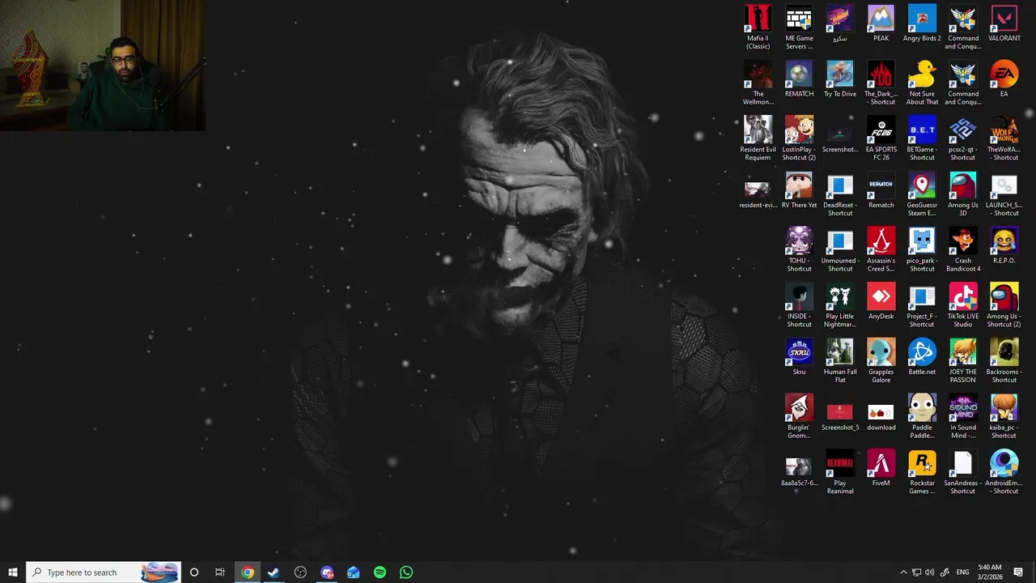Open the Project_F - Shortcut icon
This screenshot has width=1036, height=583.
(x=922, y=304)
